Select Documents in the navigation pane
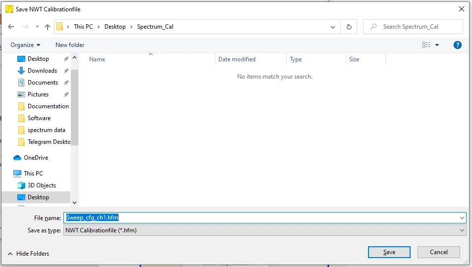The width and height of the screenshot is (472, 267). pyautogui.click(x=43, y=83)
